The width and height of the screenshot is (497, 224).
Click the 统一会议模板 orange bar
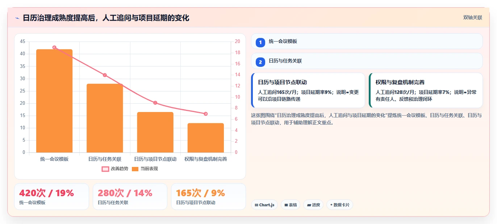[x=54, y=101]
